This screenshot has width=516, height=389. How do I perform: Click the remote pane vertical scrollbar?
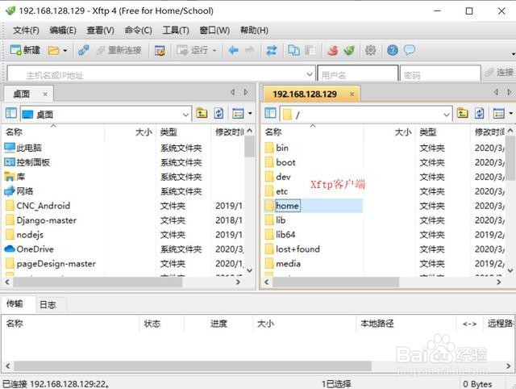(510, 158)
